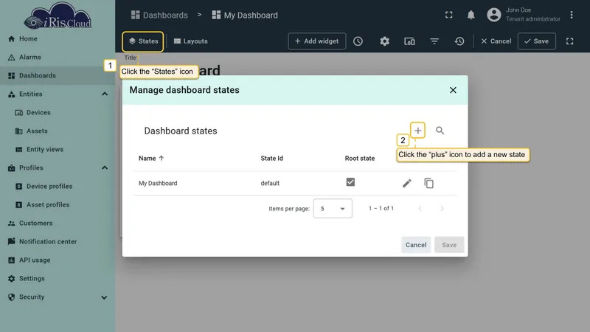Viewport: 590px width, 332px height.
Task: Search dashboard states with magnifier icon
Action: coord(440,131)
